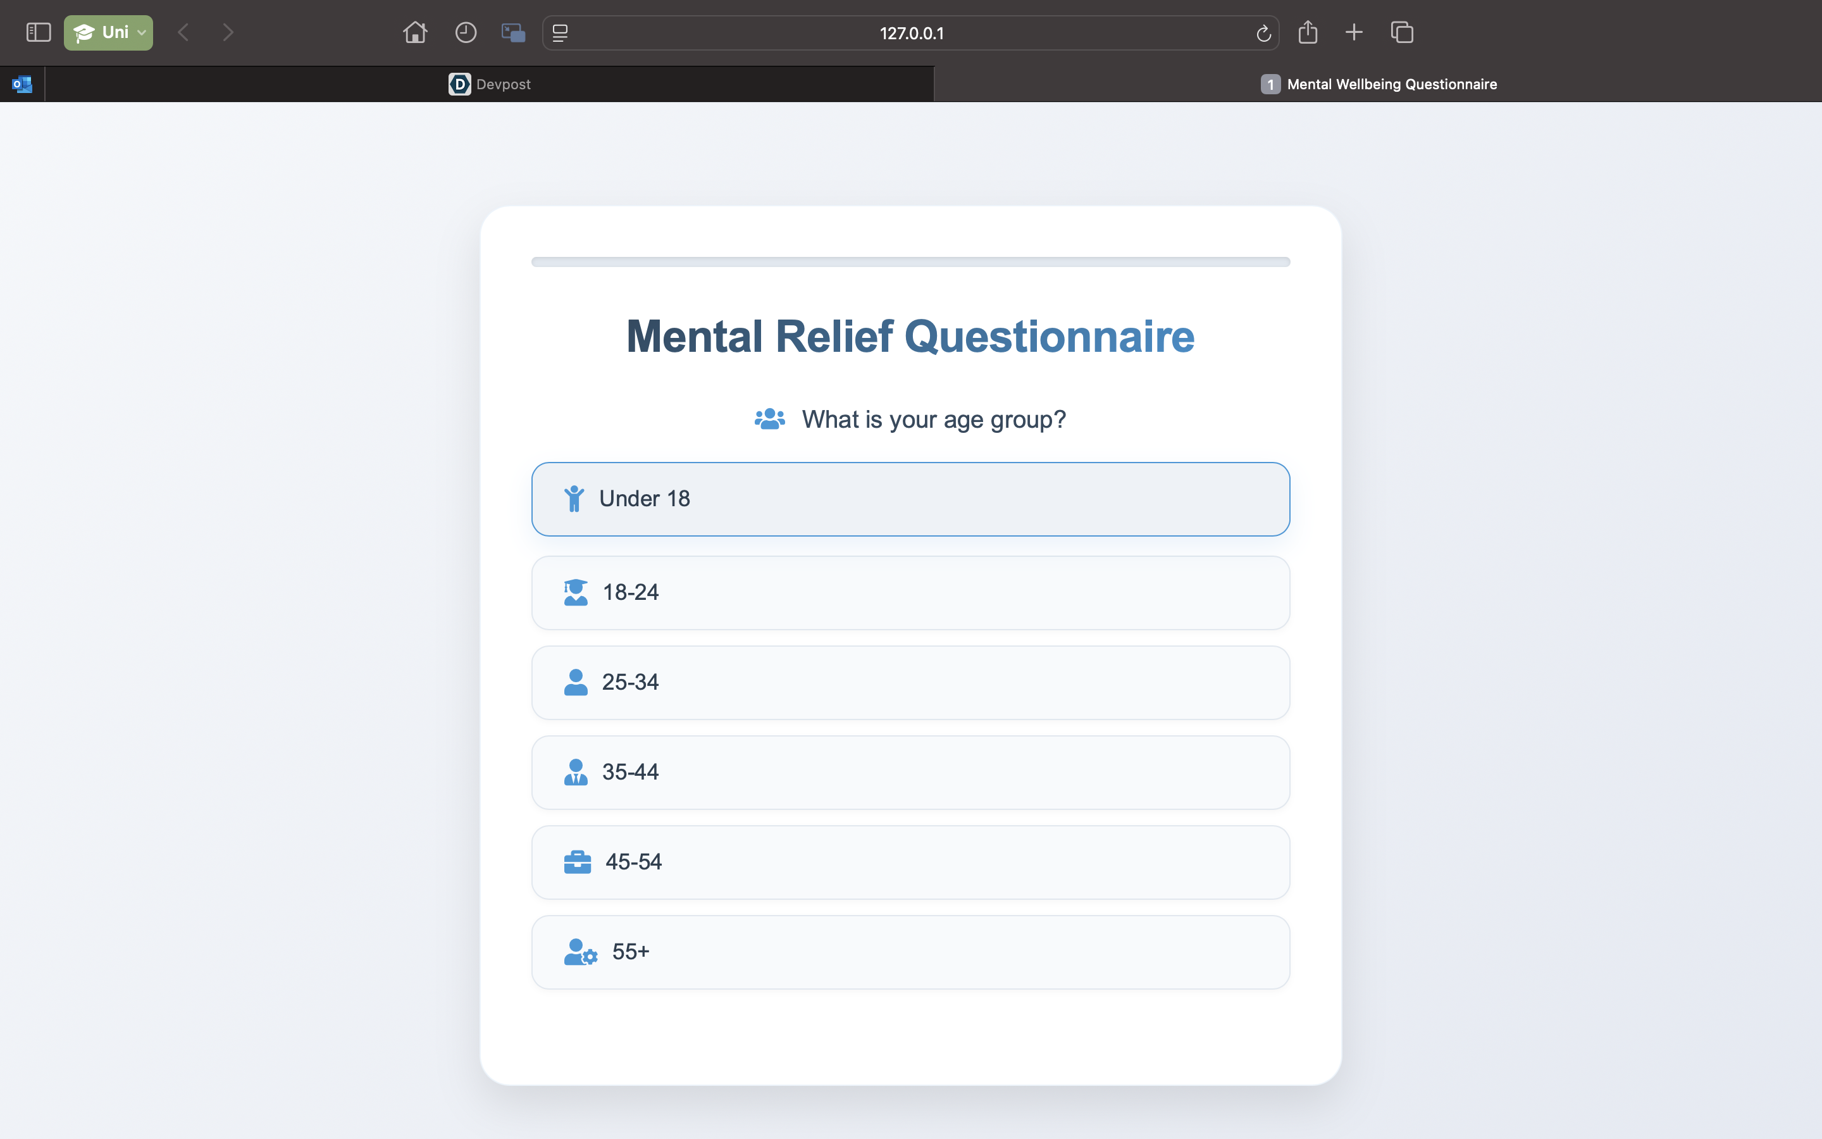Image resolution: width=1822 pixels, height=1139 pixels.
Task: Toggle the Safari sidebar panel
Action: (x=38, y=32)
